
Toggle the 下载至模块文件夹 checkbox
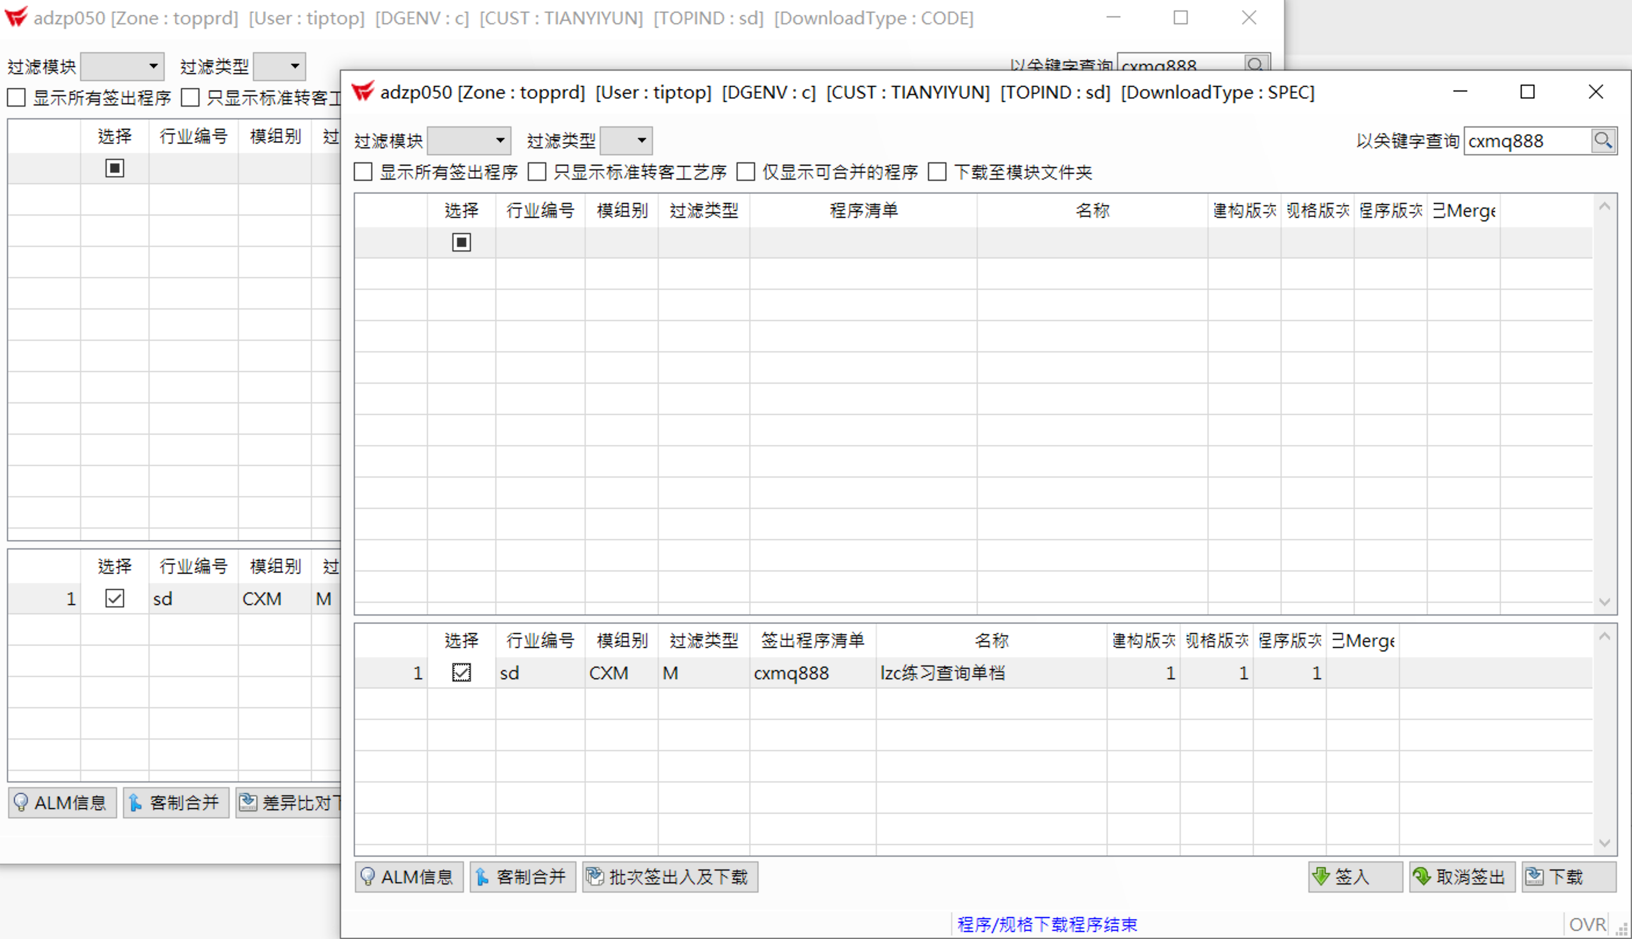click(x=937, y=172)
